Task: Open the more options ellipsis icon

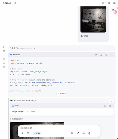Action: [4, 55]
